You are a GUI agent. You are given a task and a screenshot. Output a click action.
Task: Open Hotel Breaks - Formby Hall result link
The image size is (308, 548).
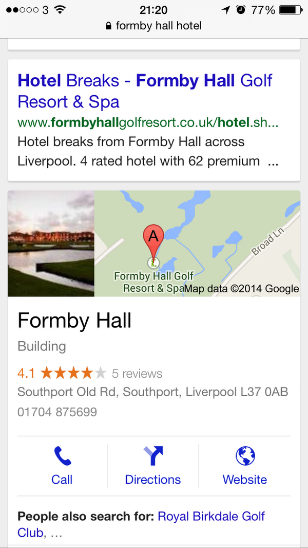(145, 91)
